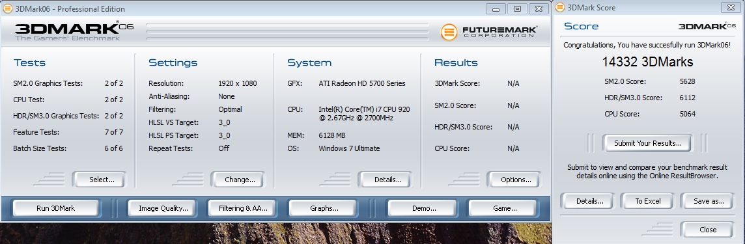
Task: Click CPU Test value 2 of 2
Action: pyautogui.click(x=114, y=99)
